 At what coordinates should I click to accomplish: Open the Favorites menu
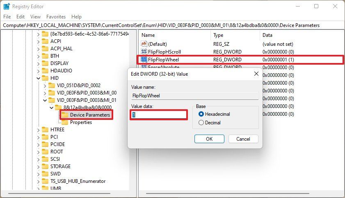point(56,17)
